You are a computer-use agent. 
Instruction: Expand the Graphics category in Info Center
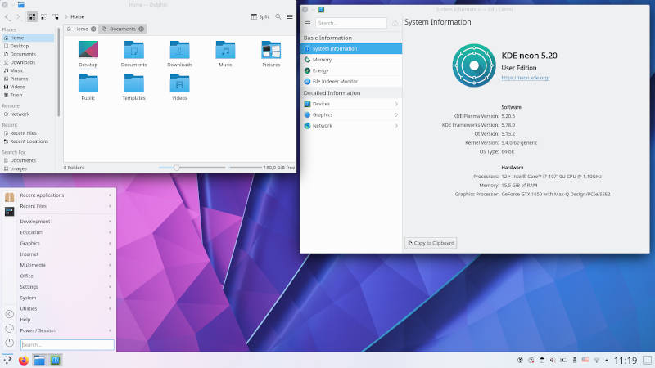[x=351, y=114]
